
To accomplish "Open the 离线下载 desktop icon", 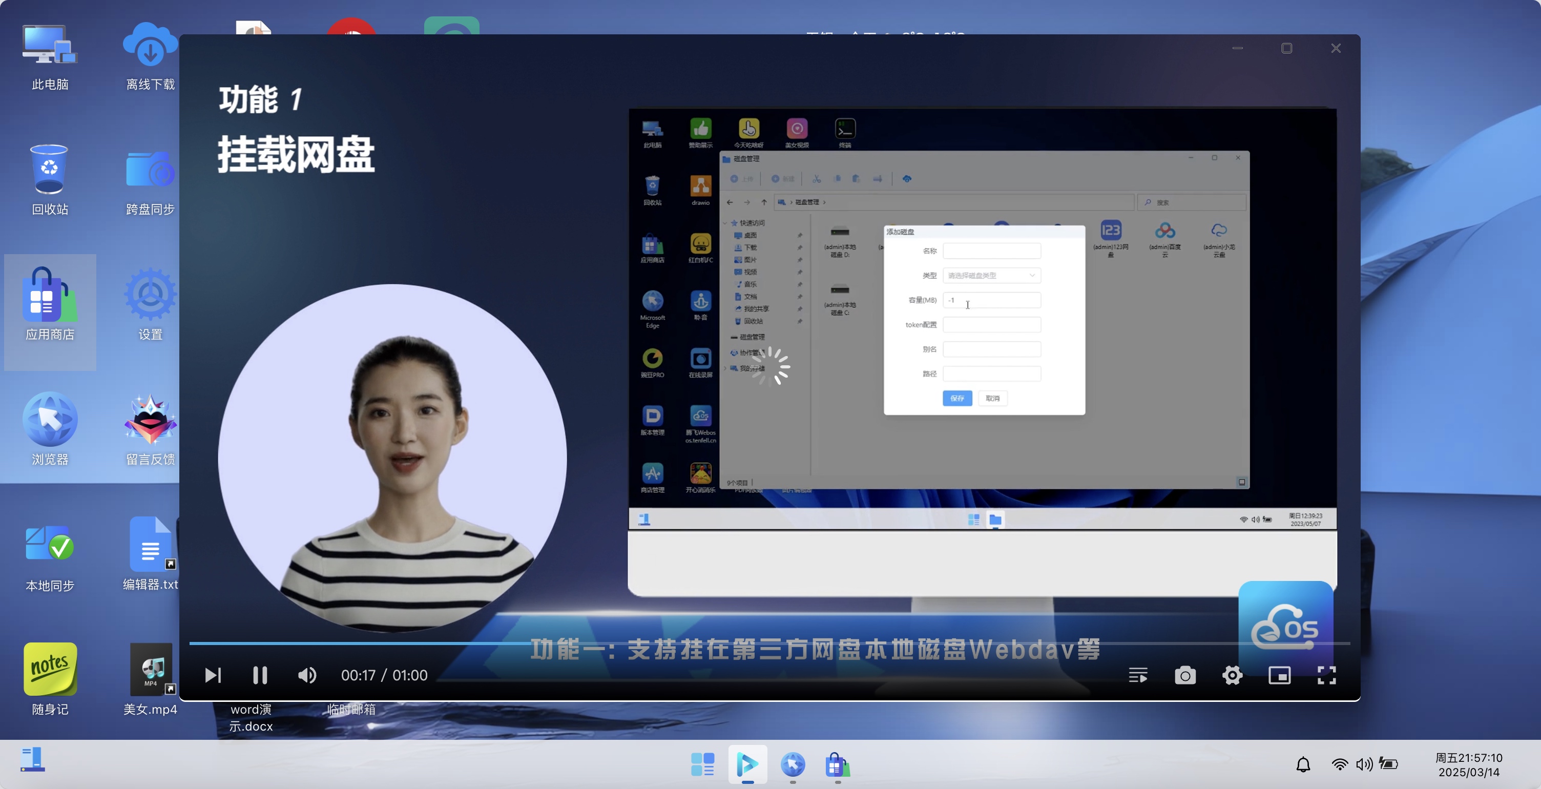I will pos(150,56).
